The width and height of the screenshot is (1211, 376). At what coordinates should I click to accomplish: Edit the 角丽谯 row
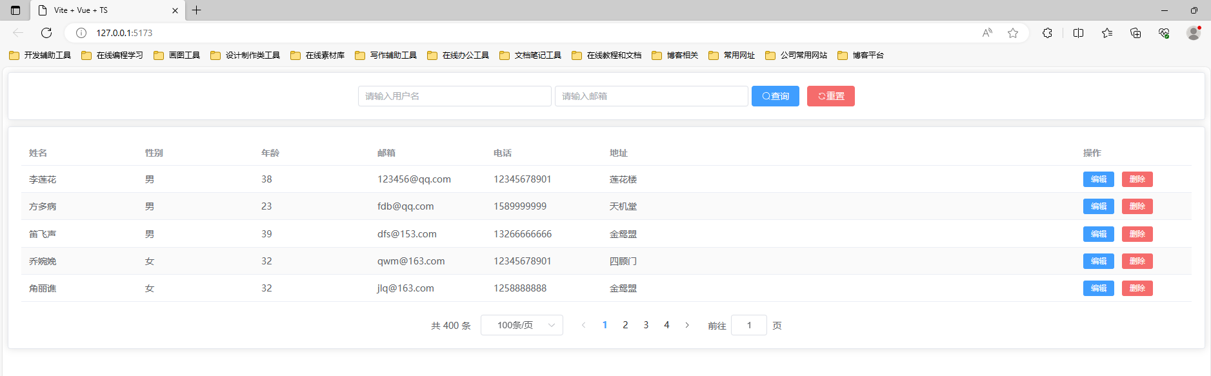click(x=1099, y=288)
